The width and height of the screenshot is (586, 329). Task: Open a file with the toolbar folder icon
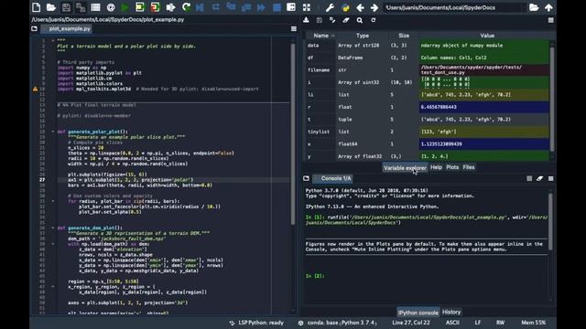51,7
